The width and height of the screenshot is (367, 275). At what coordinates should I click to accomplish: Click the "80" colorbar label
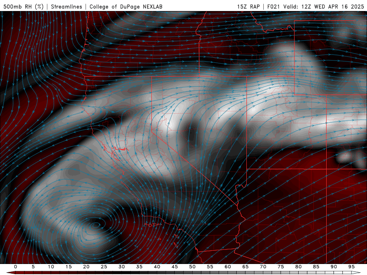coord(298,267)
